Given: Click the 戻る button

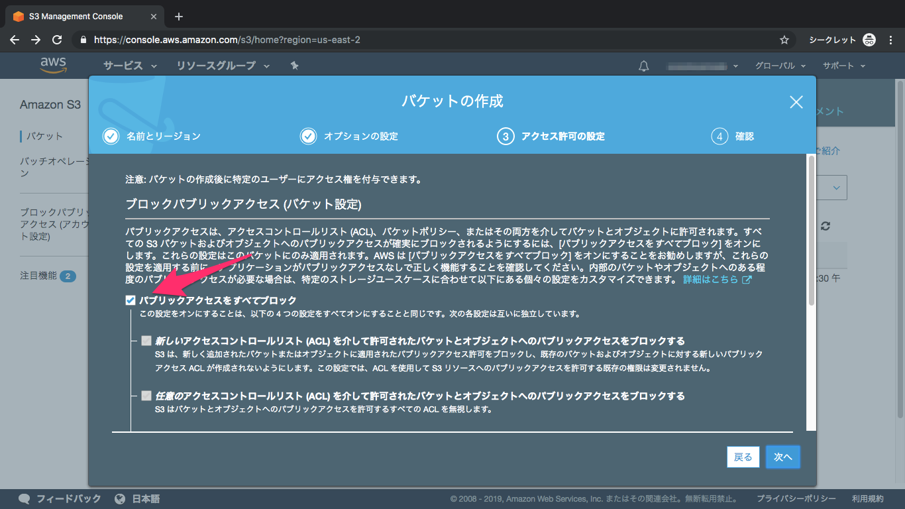Looking at the screenshot, I should click(743, 457).
